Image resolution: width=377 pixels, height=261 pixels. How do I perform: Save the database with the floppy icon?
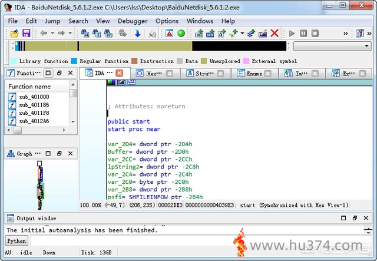click(26, 33)
